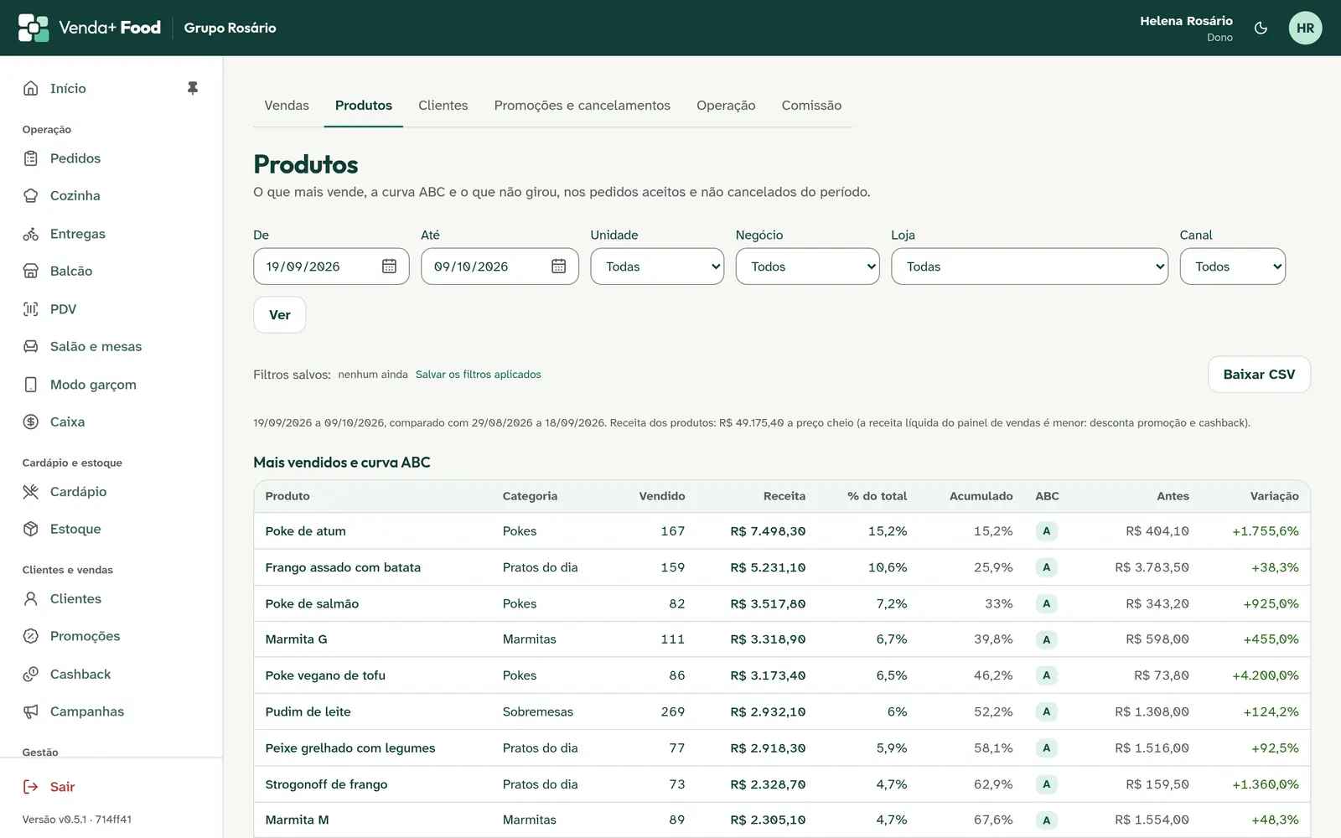Click the Início home icon

pyautogui.click(x=31, y=88)
